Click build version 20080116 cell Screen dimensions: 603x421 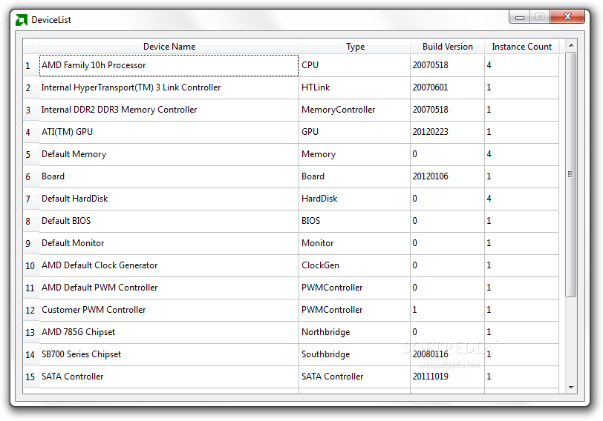pyautogui.click(x=447, y=354)
